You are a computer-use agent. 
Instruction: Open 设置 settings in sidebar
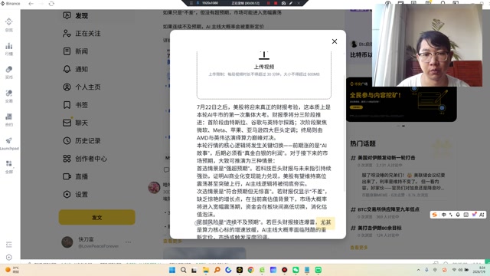[81, 194]
